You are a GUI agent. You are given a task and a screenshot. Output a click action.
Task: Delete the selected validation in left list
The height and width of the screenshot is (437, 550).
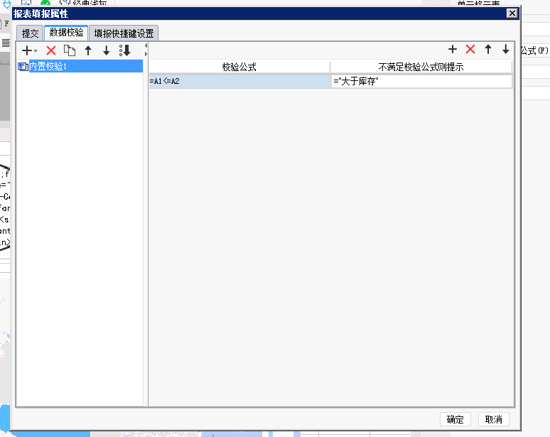point(51,51)
